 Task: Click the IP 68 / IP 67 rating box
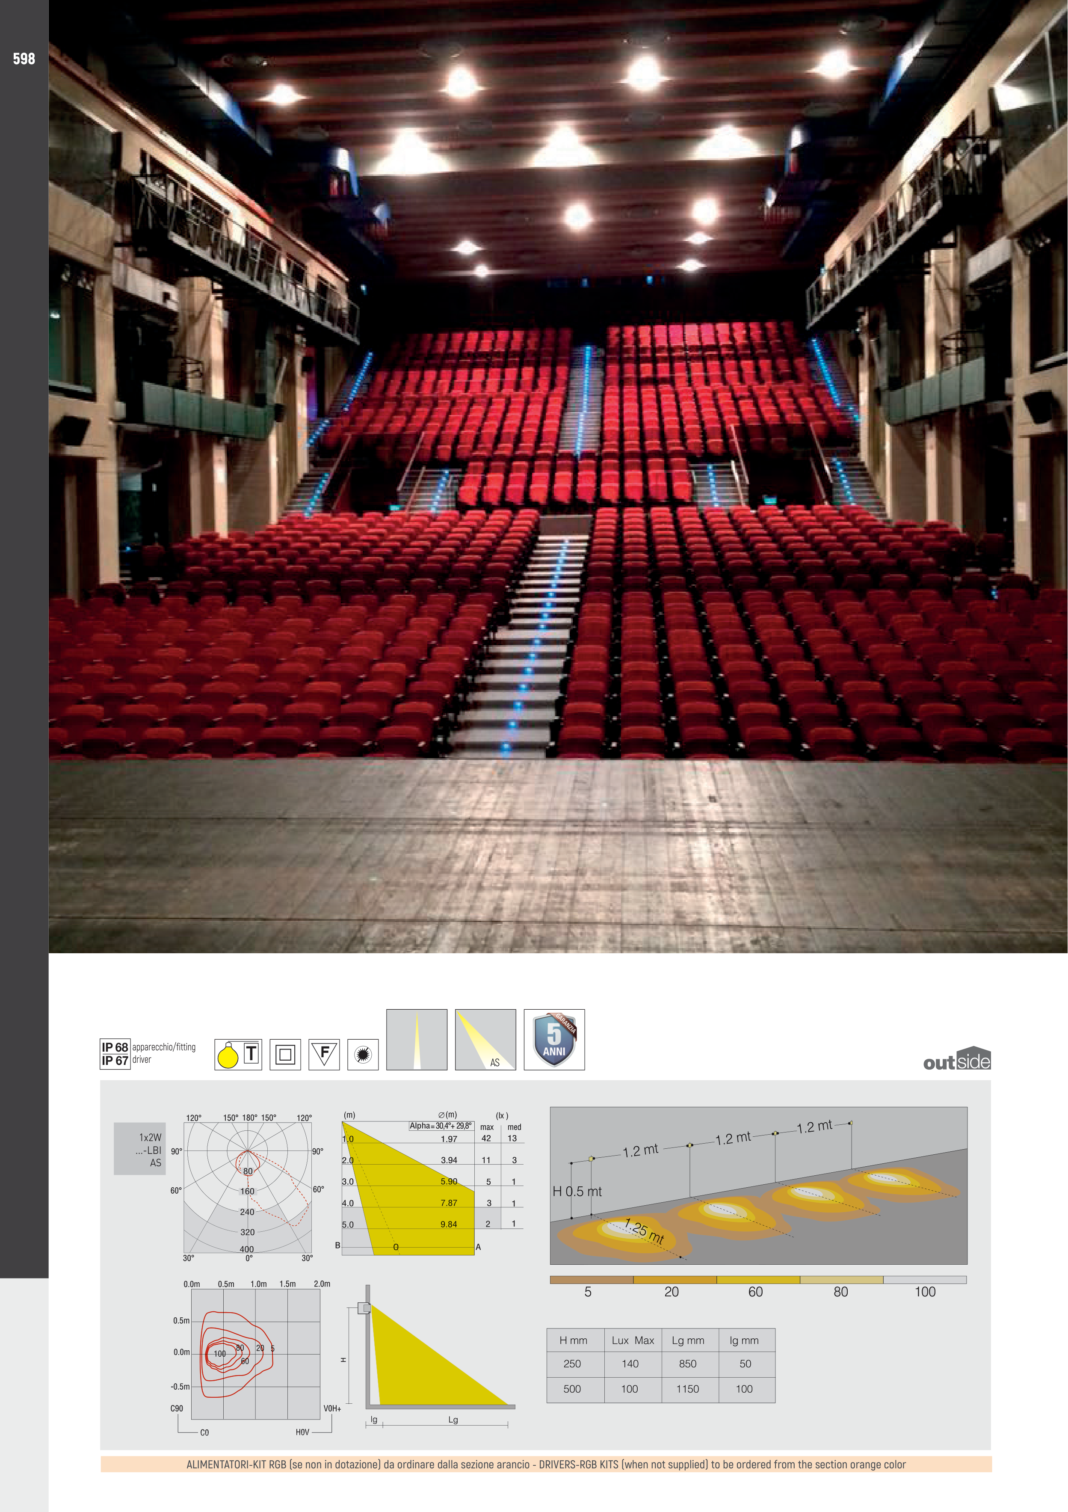point(115,1054)
